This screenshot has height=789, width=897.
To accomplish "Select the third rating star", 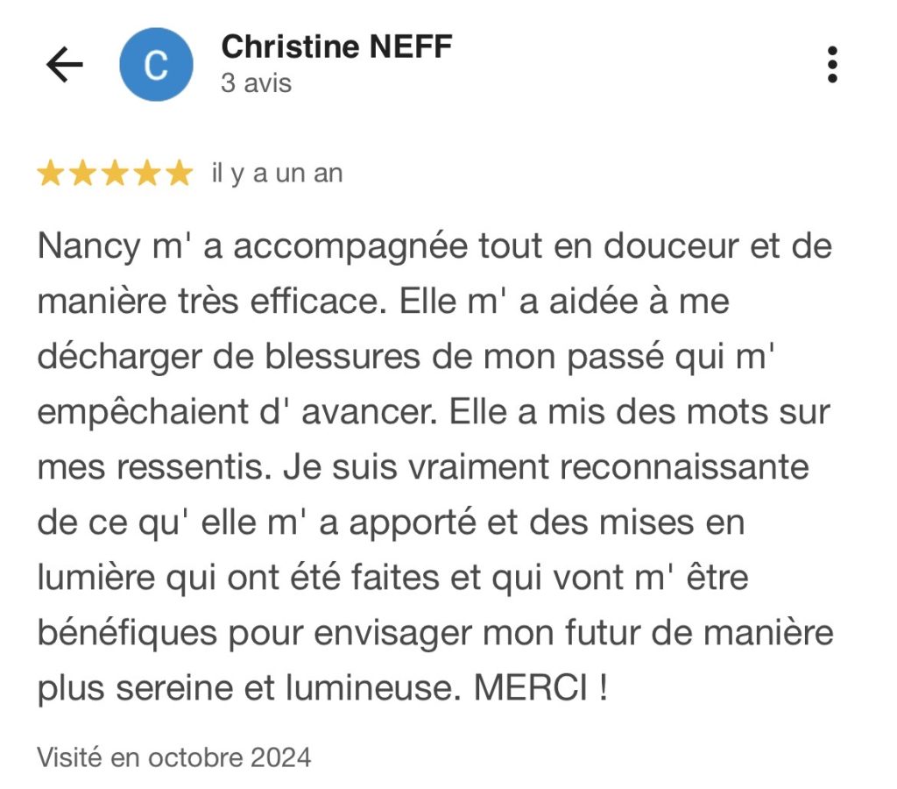I will [x=115, y=174].
